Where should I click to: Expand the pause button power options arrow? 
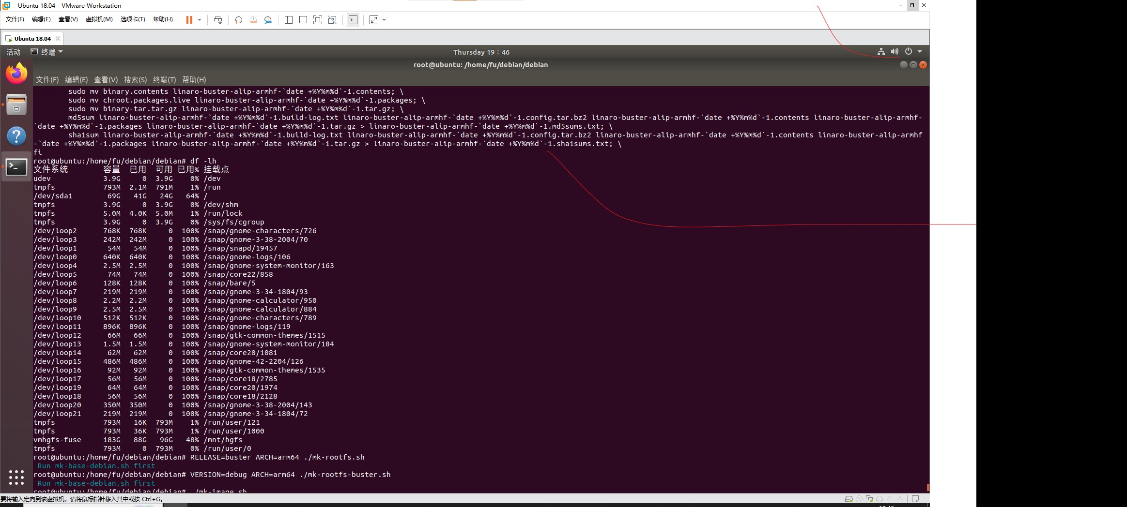click(200, 20)
